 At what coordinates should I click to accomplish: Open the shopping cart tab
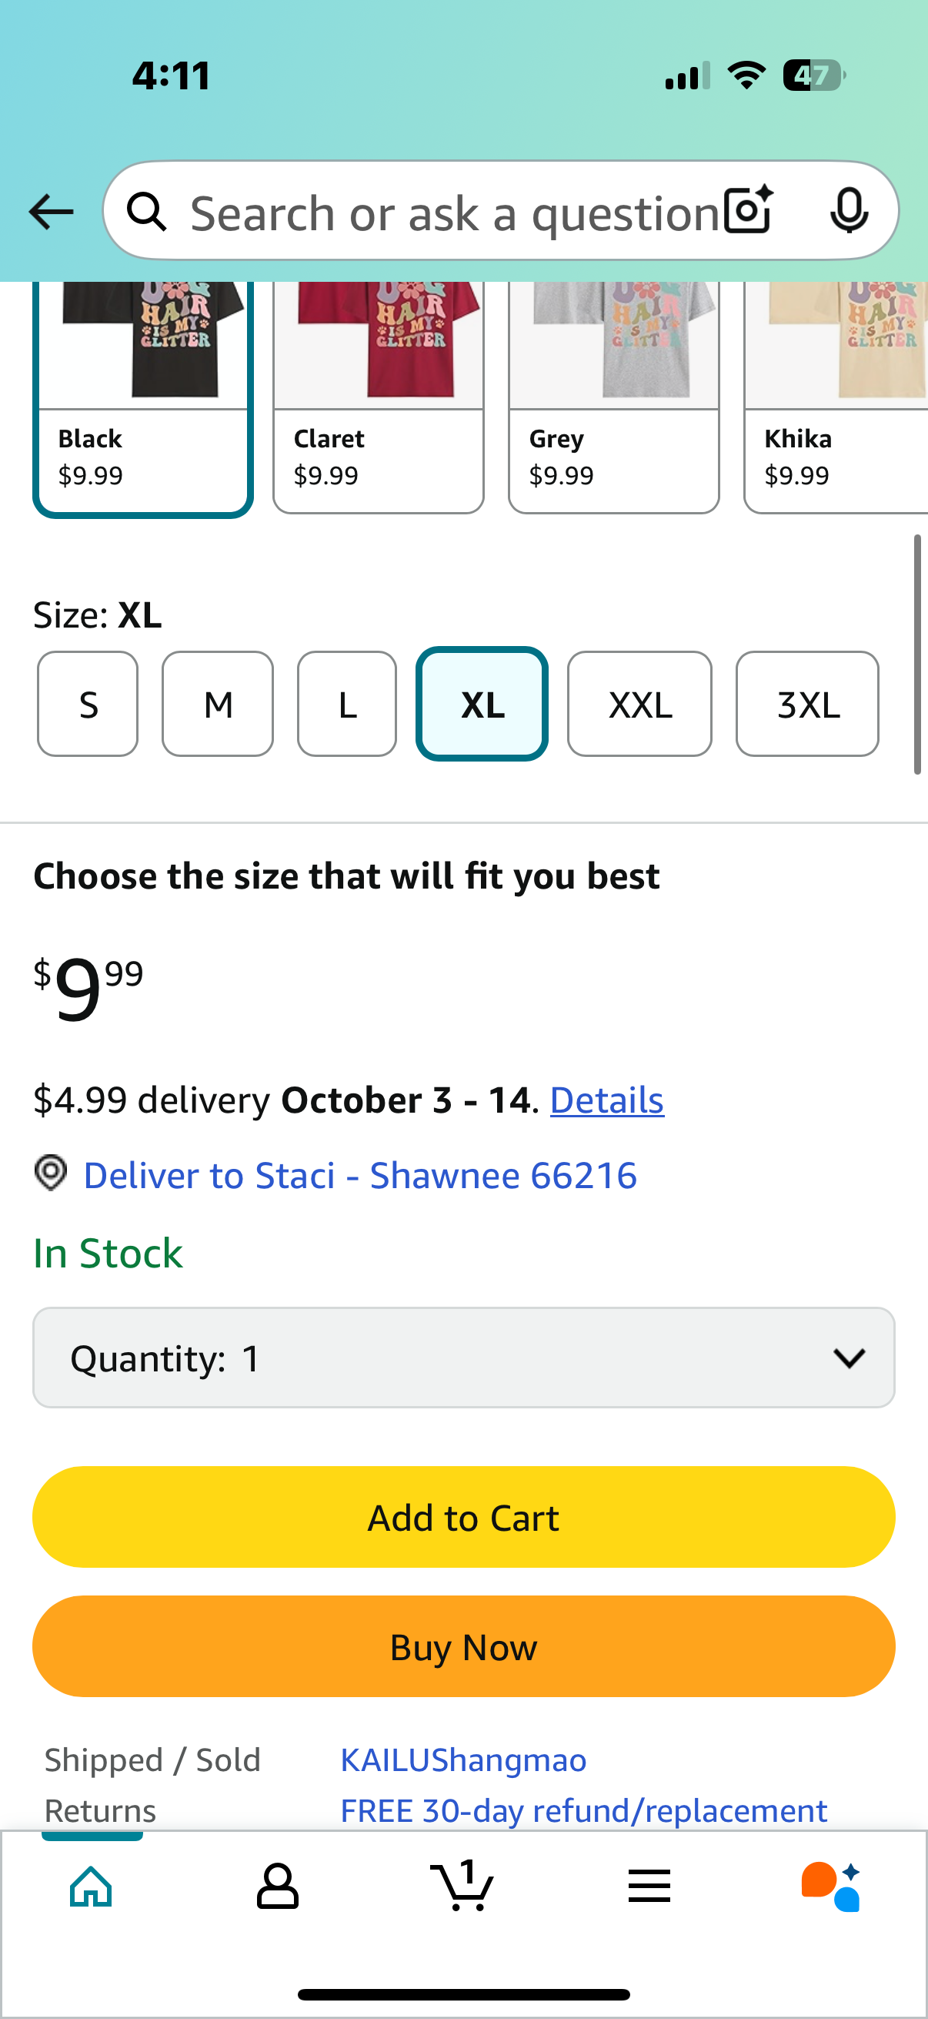tap(462, 1886)
